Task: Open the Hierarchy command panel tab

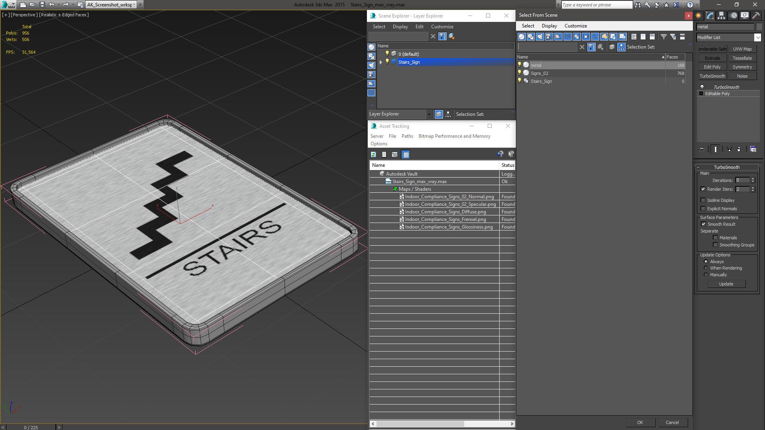Action: (x=722, y=16)
